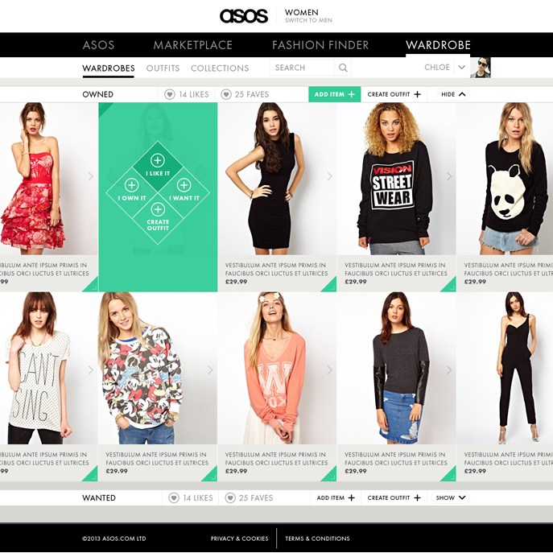553x553 pixels.
Task: Open the CHLOE account dropdown
Action: coord(462,68)
